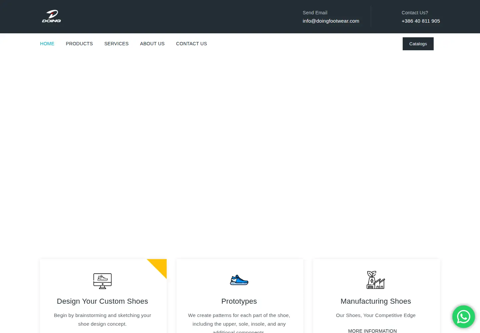Open the WhatsApp chat button
The height and width of the screenshot is (333, 480).
463,317
